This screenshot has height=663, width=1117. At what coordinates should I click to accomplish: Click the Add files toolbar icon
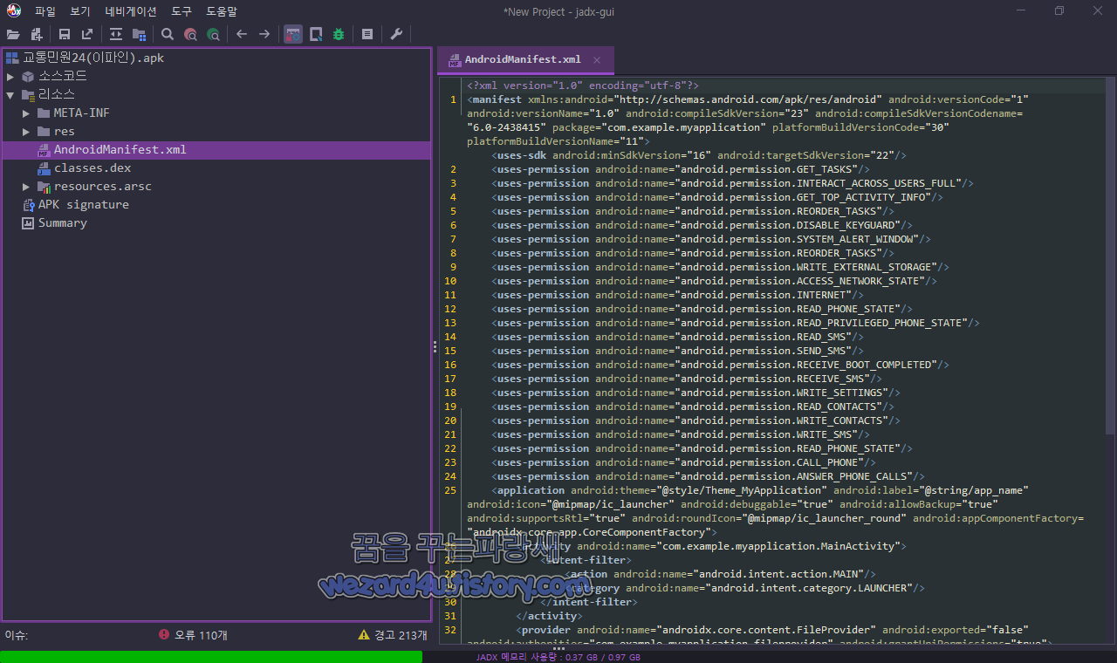click(37, 34)
